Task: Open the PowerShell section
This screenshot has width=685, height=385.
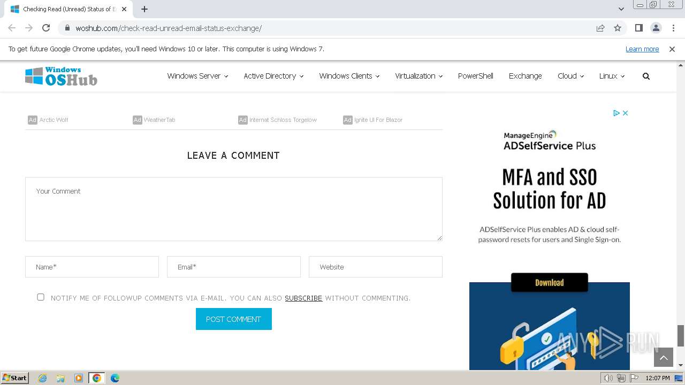Action: click(x=475, y=76)
